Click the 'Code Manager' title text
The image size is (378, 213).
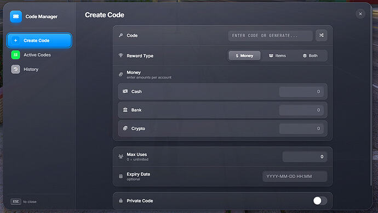(x=42, y=16)
